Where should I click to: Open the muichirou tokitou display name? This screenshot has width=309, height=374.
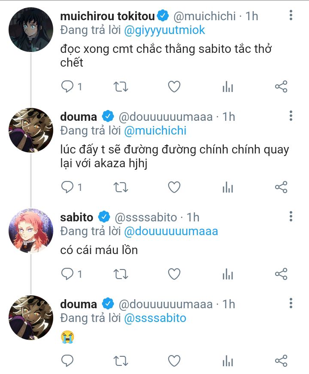tap(107, 16)
